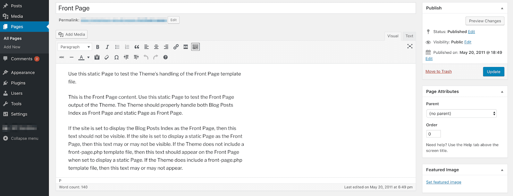513x196 pixels.
Task: Increase paragraph indent
Action: (x=136, y=57)
